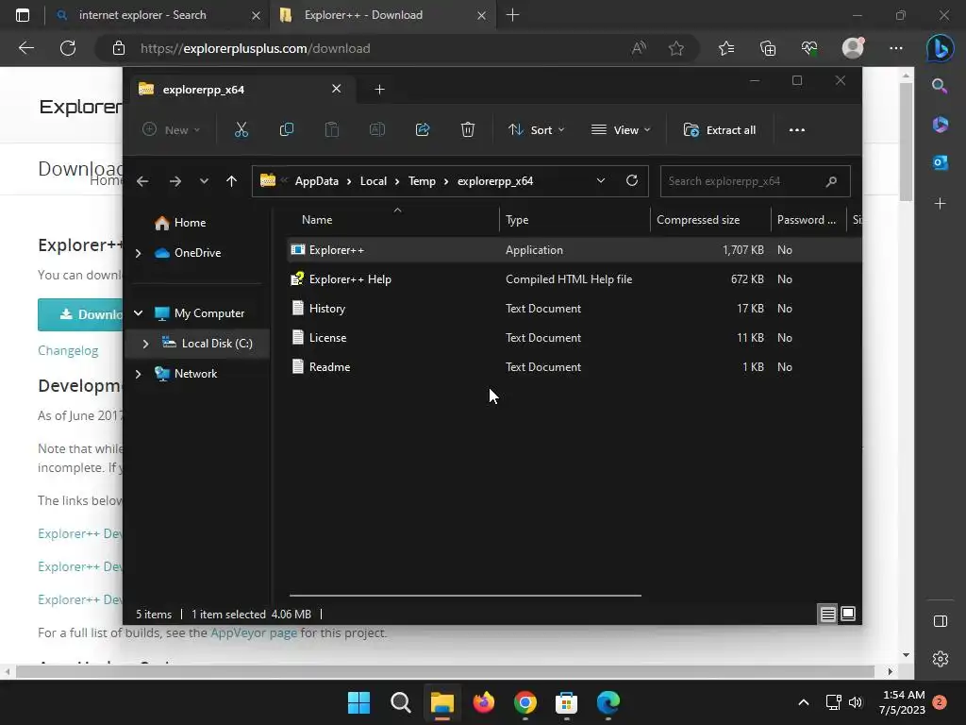Expand OneDrive in navigation pane
This screenshot has height=725, width=966.
(139, 253)
